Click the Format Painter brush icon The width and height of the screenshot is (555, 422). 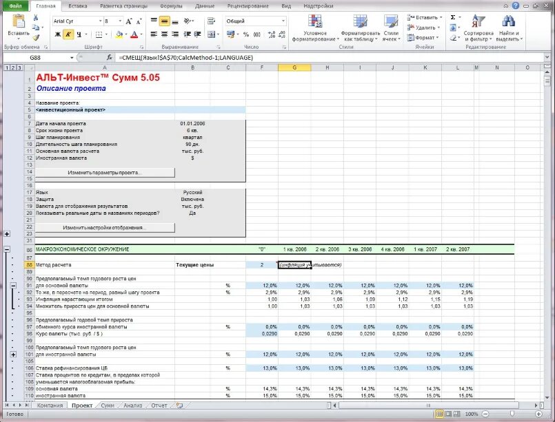(36, 37)
